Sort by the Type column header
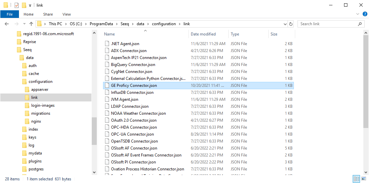 coord(235,34)
